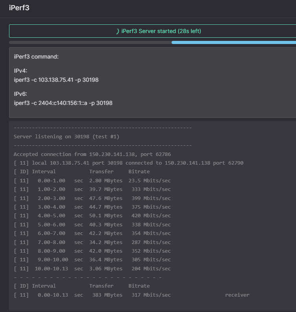Click the first Transfer column header
This screenshot has width=296, height=312.
click(x=101, y=172)
